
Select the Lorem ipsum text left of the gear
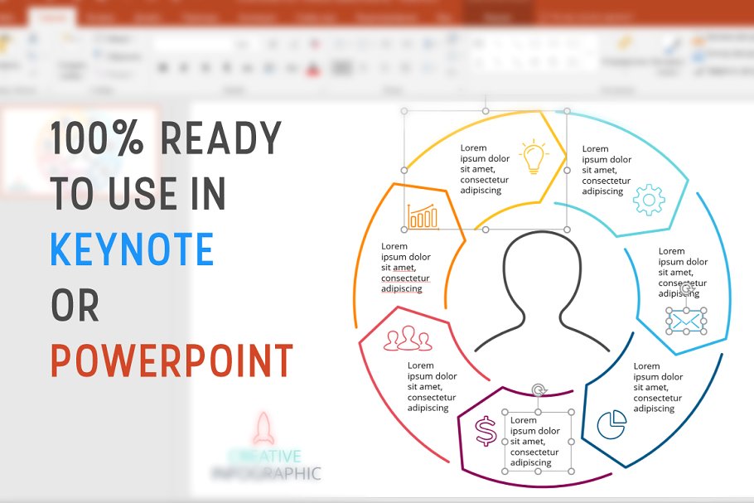[606, 170]
